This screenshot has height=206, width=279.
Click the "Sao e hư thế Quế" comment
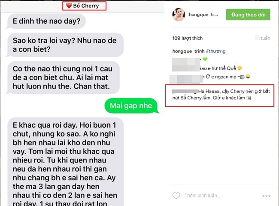[x=220, y=68]
